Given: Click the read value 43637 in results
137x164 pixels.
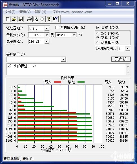Looking at the screenshot, I should pos(123,106).
